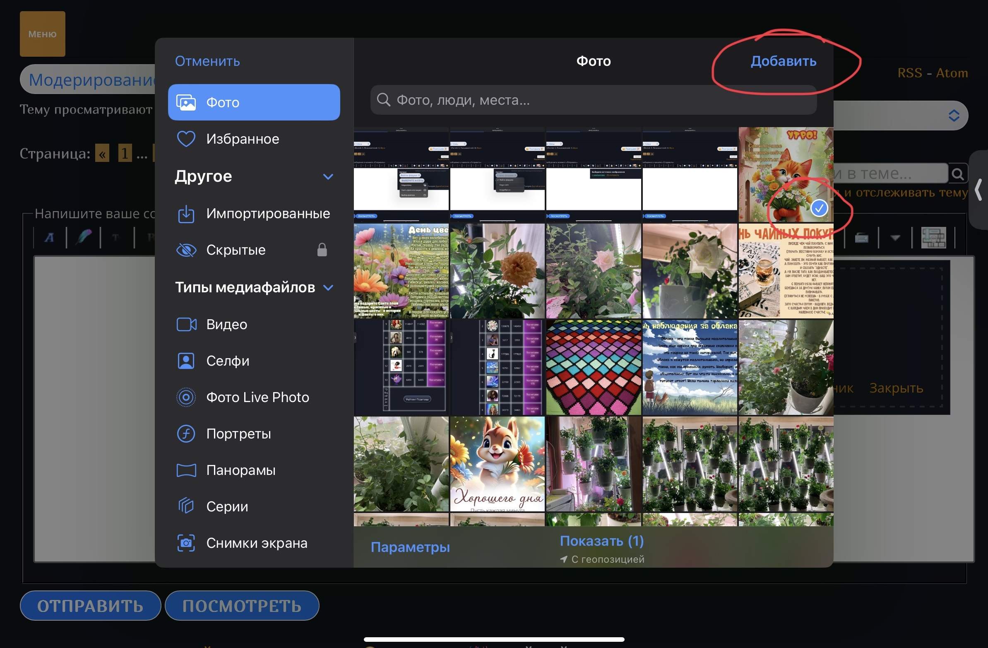The image size is (988, 648).
Task: Collapse the Другое section chevron
Action: [x=328, y=176]
